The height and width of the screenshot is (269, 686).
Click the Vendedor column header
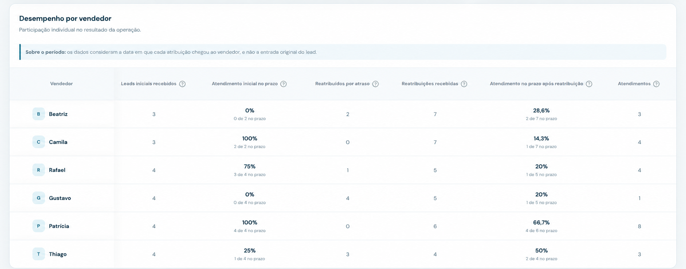click(61, 84)
